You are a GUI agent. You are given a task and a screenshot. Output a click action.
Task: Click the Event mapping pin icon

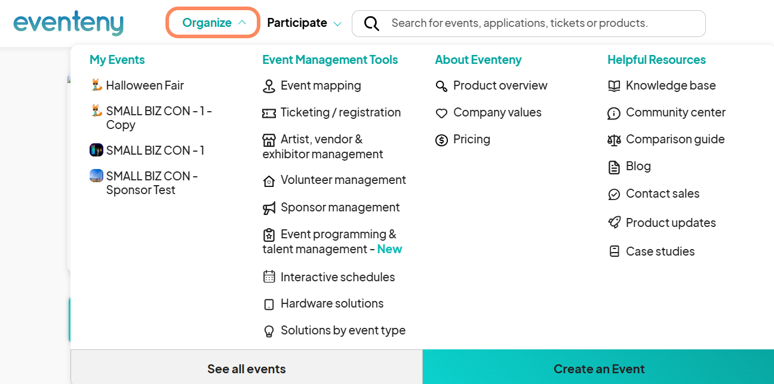click(x=269, y=86)
